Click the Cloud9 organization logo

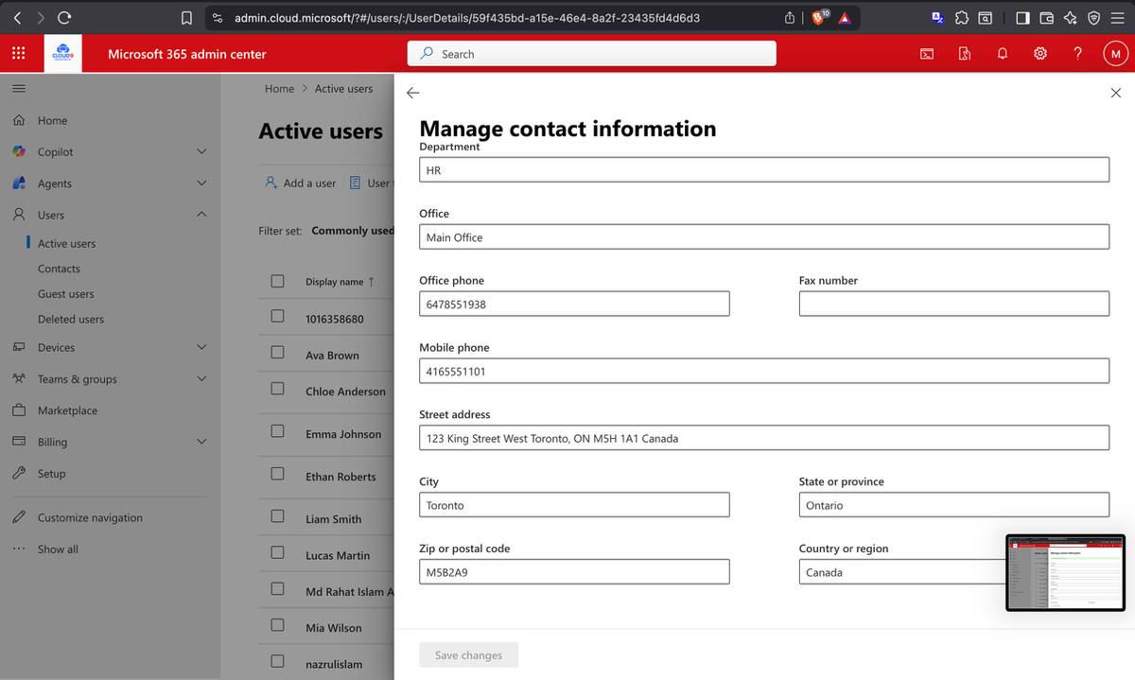63,54
